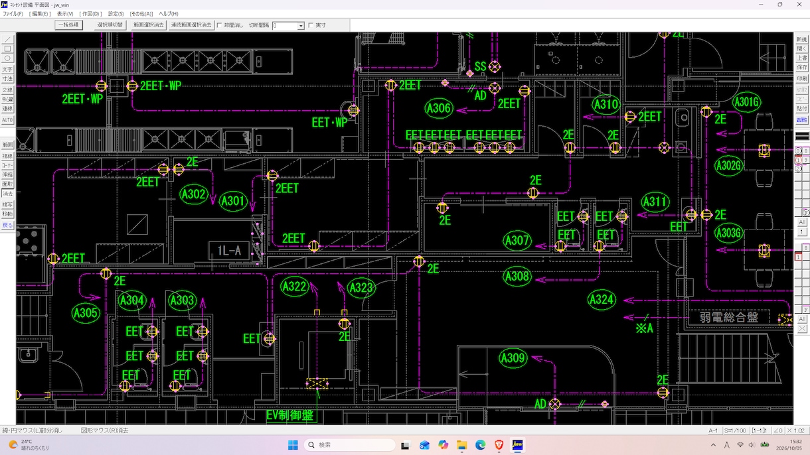Pick the コーナー corner tool

click(8, 166)
